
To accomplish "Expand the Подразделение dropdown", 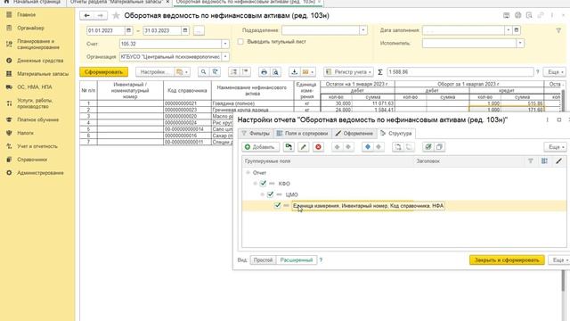I will point(362,30).
